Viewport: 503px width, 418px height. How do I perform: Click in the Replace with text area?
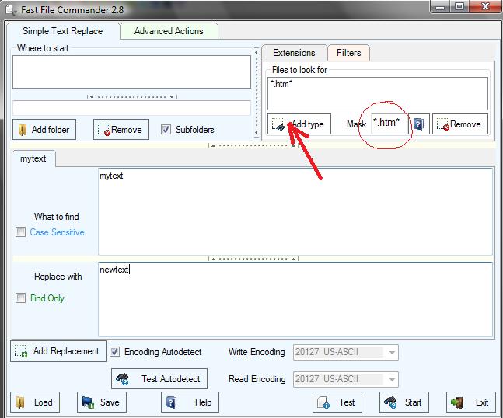pyautogui.click(x=295, y=299)
